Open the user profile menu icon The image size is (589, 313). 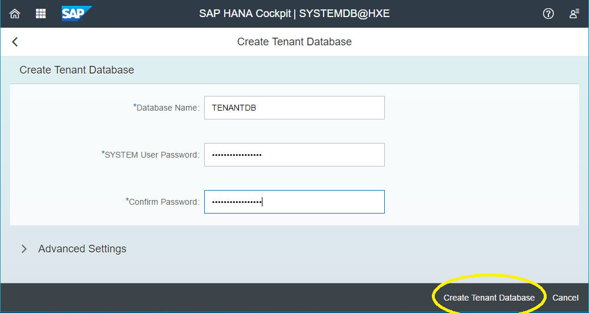[x=574, y=14]
